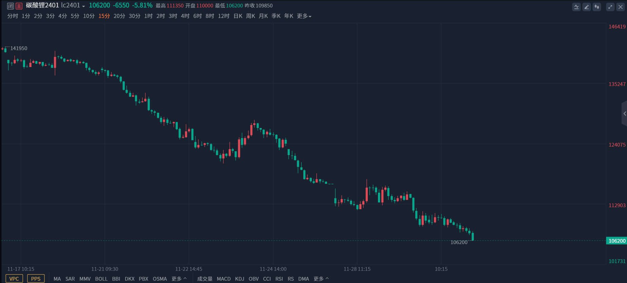Click the 106200 low label near last candle

tap(459, 242)
